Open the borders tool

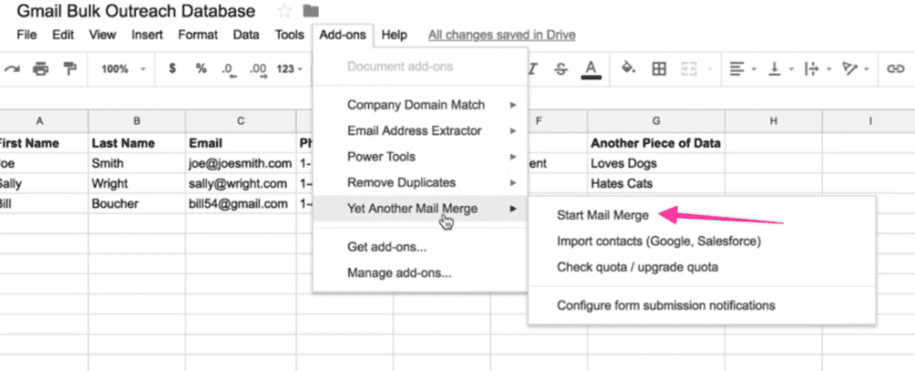(659, 69)
